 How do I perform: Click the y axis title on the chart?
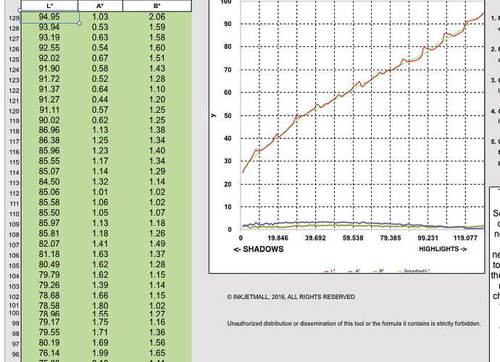pyautogui.click(x=214, y=115)
